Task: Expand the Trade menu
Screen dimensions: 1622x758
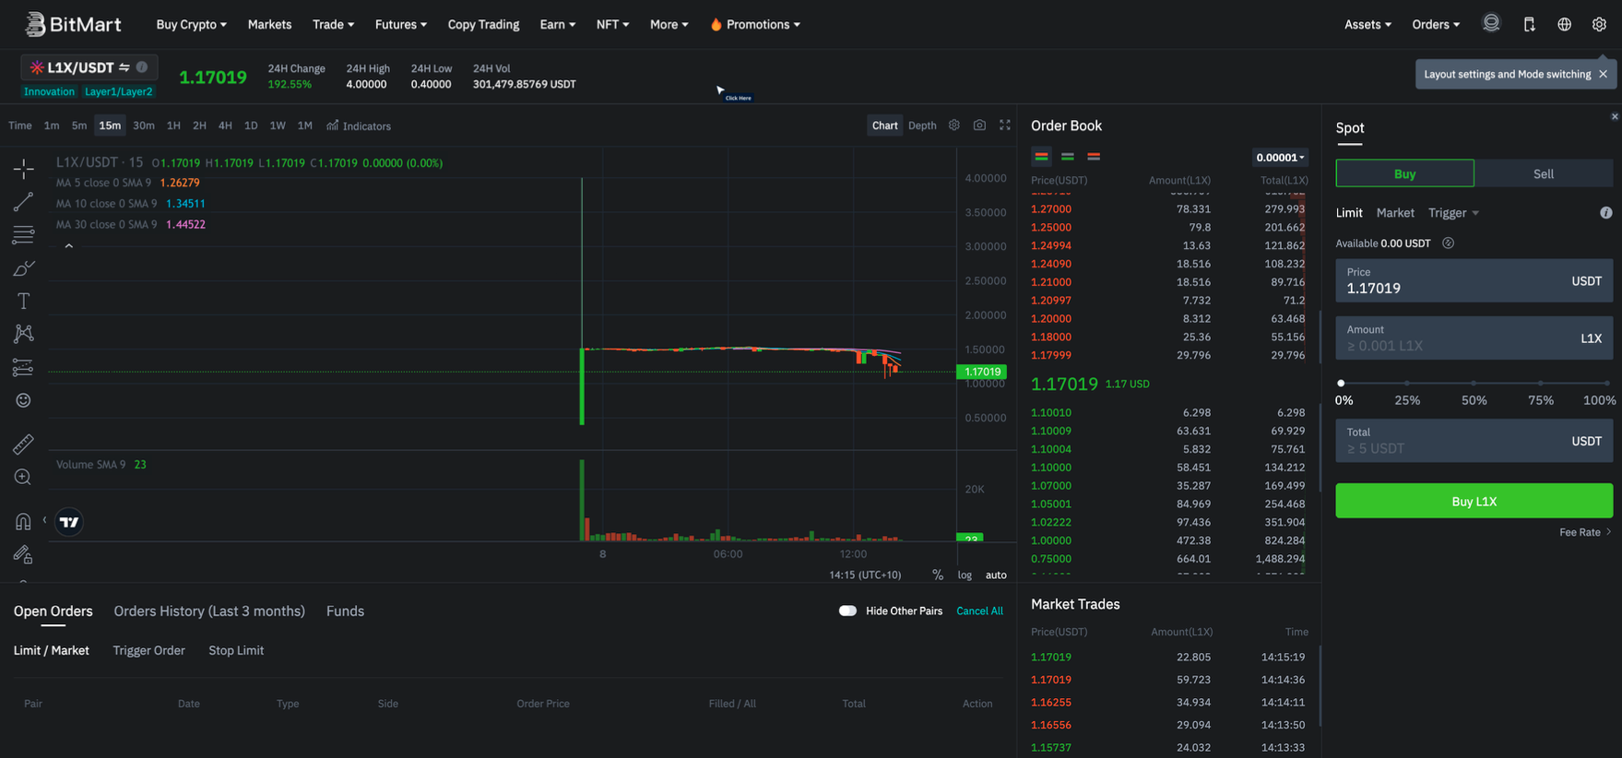Action: 333,25
